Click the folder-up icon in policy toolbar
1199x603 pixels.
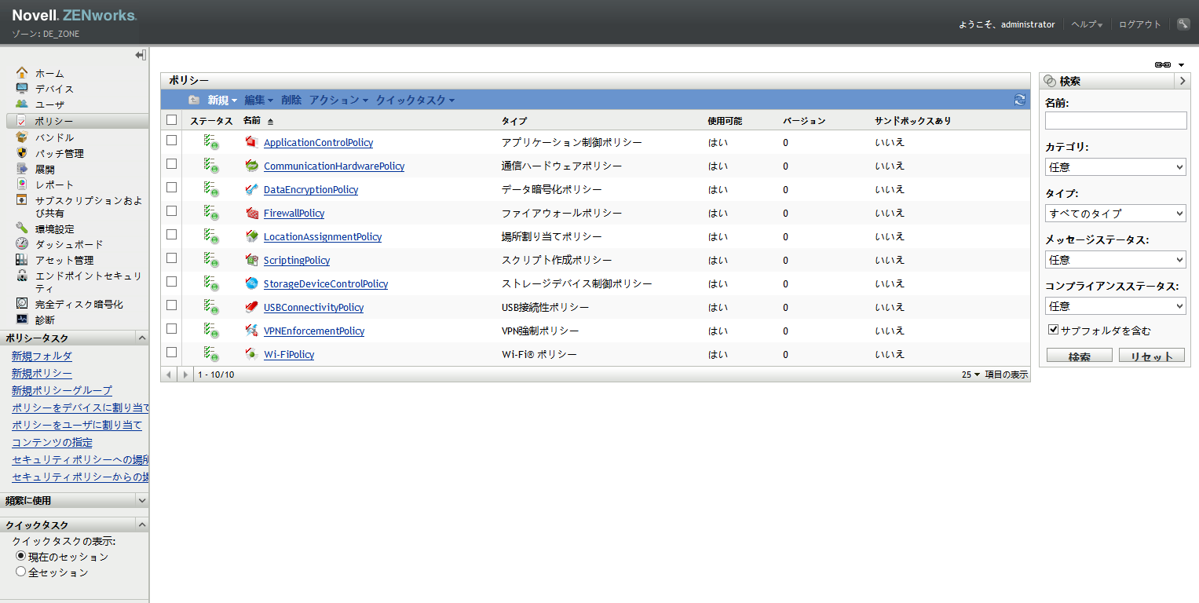194,100
